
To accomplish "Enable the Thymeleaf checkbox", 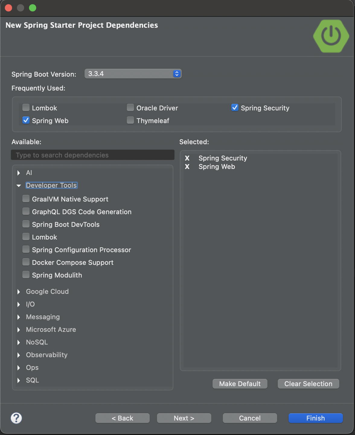I will click(x=130, y=120).
